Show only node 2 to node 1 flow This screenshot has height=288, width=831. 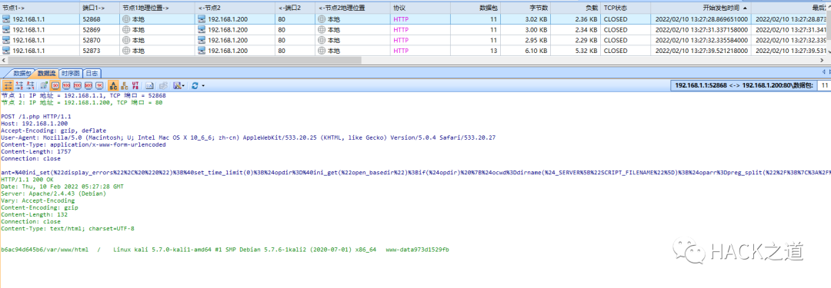tap(30, 85)
